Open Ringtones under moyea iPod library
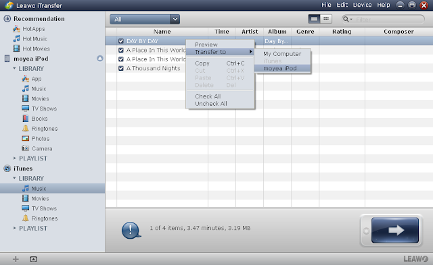 [45, 129]
